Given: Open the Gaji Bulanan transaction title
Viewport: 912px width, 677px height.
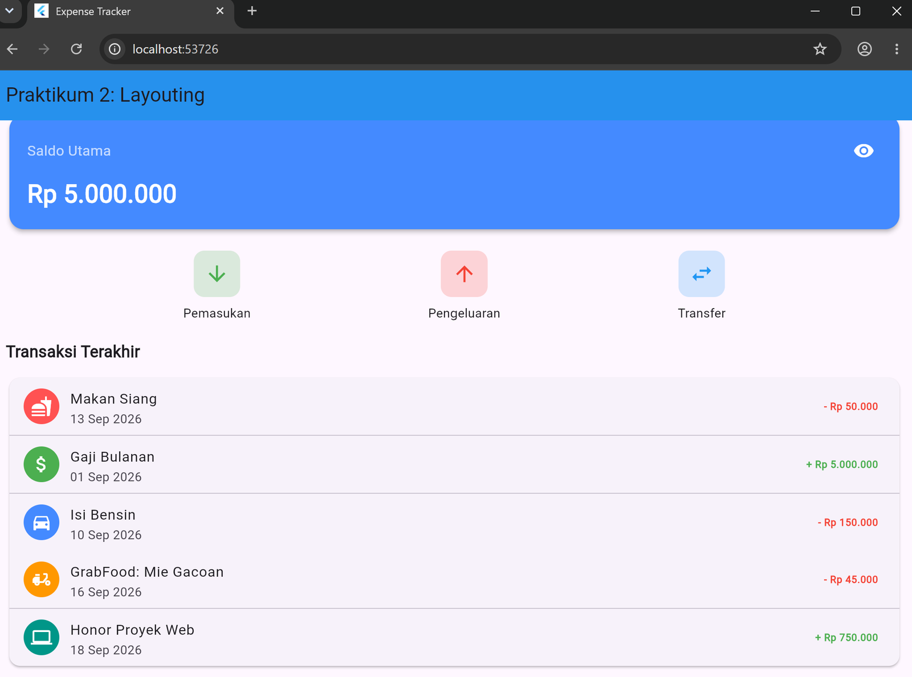Looking at the screenshot, I should coord(112,457).
